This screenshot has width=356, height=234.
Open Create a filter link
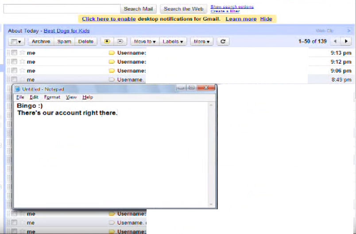click(225, 11)
